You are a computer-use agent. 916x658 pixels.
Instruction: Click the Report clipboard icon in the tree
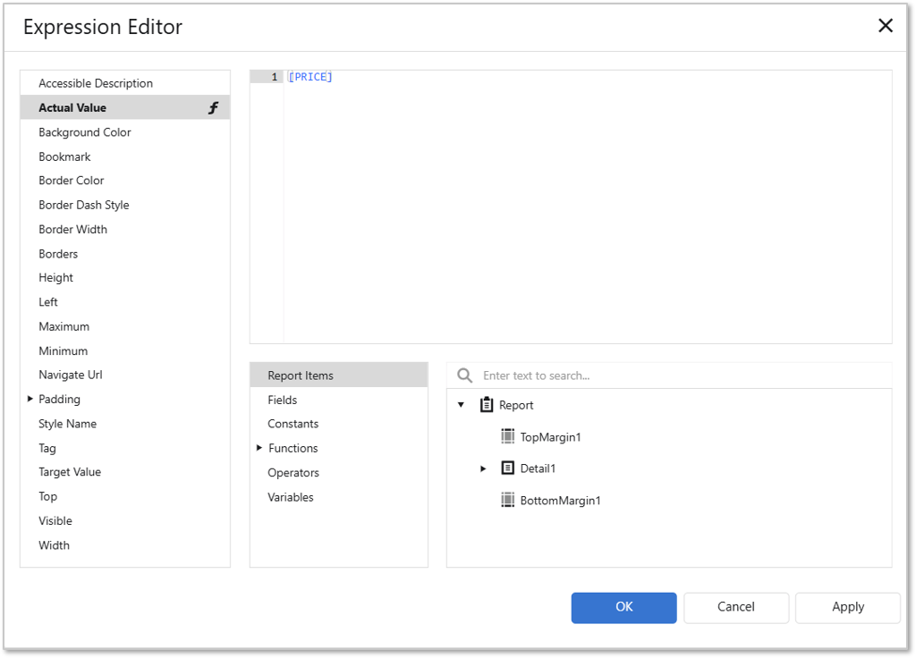click(486, 405)
